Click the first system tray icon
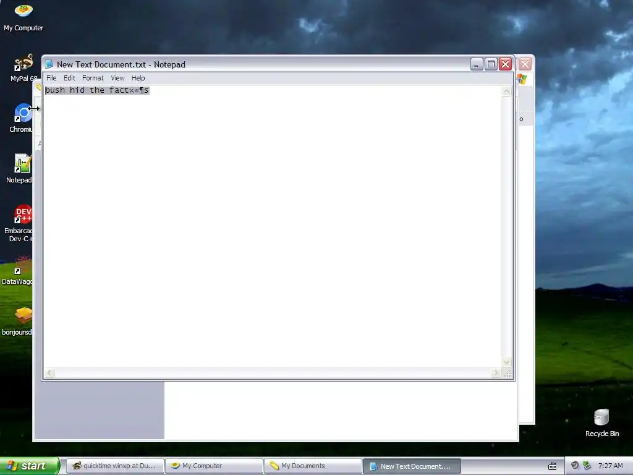This screenshot has height=475, width=633. 575,465
